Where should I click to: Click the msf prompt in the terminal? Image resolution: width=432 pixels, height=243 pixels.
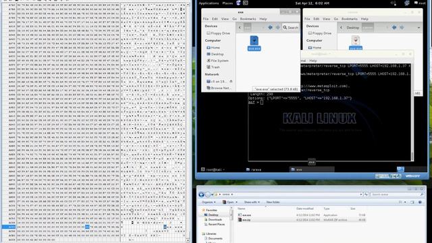256,102
